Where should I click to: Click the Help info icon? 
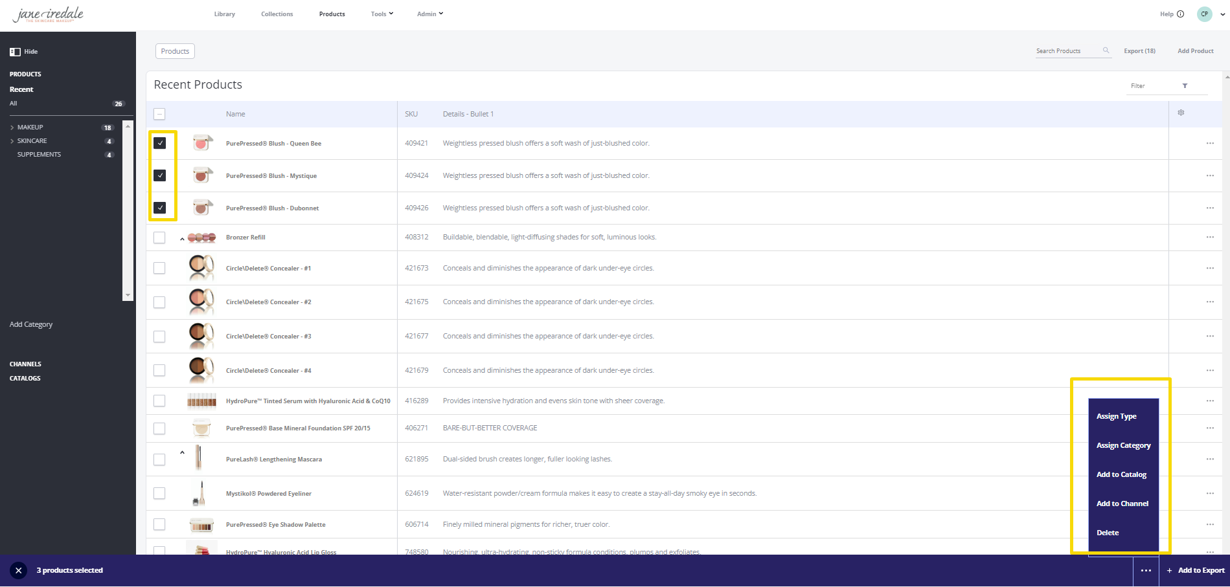pyautogui.click(x=1180, y=14)
